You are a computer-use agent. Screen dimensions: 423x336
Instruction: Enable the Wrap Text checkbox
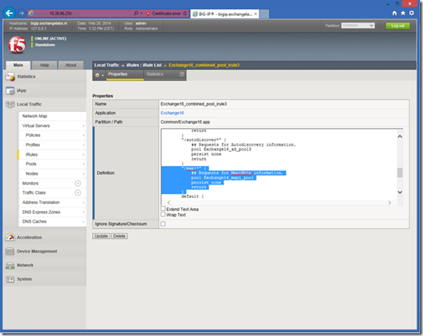coord(163,215)
